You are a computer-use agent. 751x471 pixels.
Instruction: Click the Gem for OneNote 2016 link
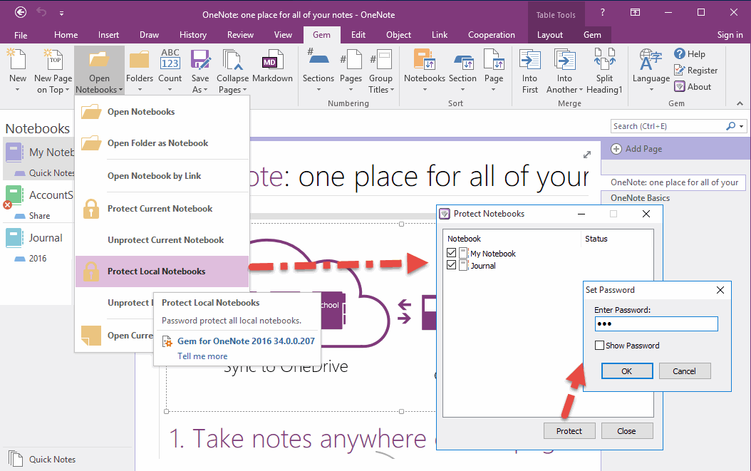click(247, 341)
